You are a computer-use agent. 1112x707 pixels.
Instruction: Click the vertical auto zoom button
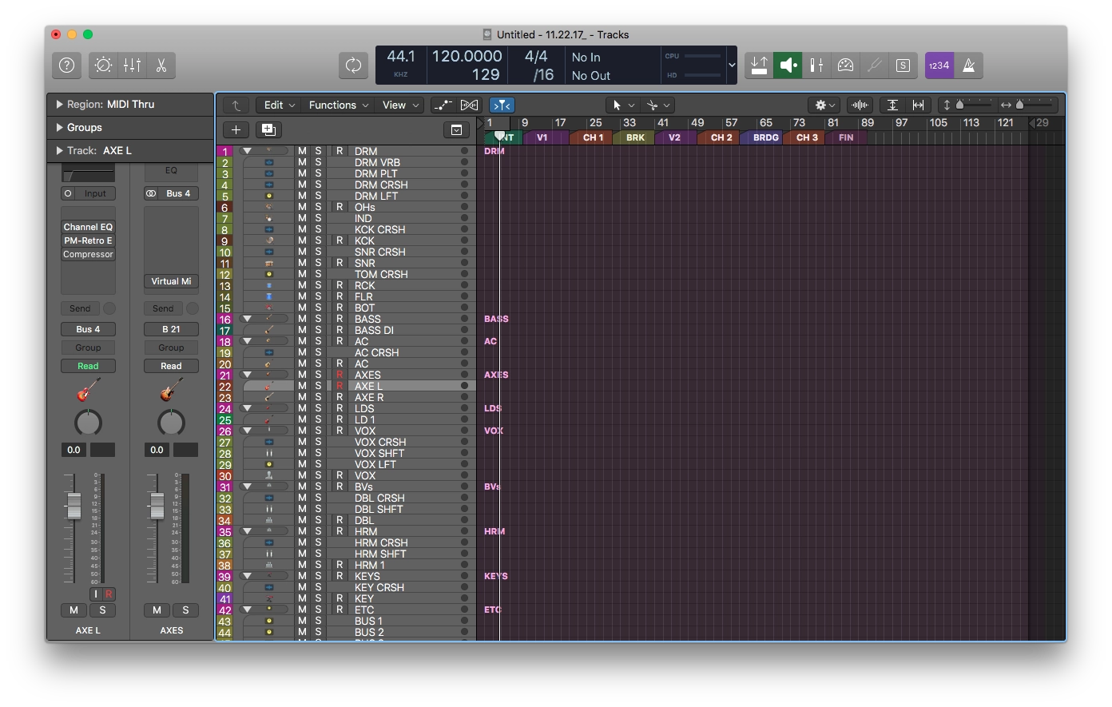click(892, 105)
